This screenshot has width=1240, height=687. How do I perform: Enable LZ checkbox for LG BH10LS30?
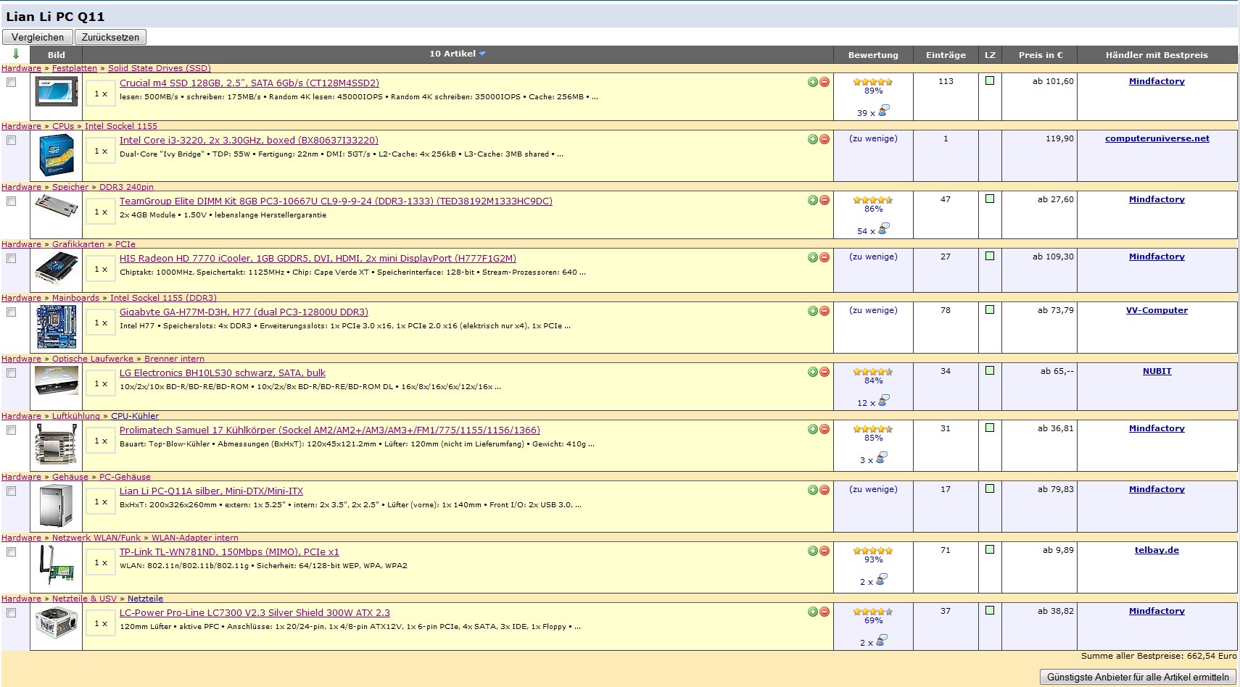pyautogui.click(x=990, y=370)
